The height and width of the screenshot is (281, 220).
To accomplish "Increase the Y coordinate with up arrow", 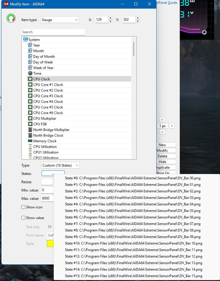I will pyautogui.click(x=138, y=18).
